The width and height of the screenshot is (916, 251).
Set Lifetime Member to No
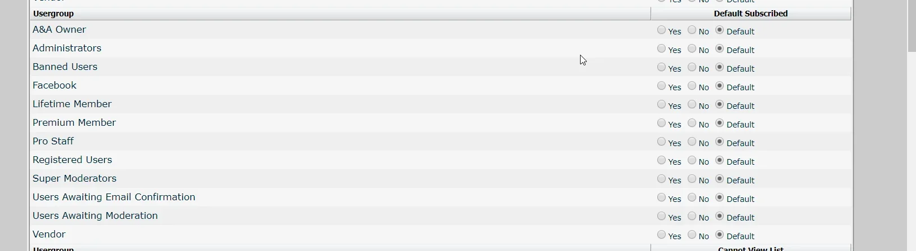pyautogui.click(x=692, y=104)
